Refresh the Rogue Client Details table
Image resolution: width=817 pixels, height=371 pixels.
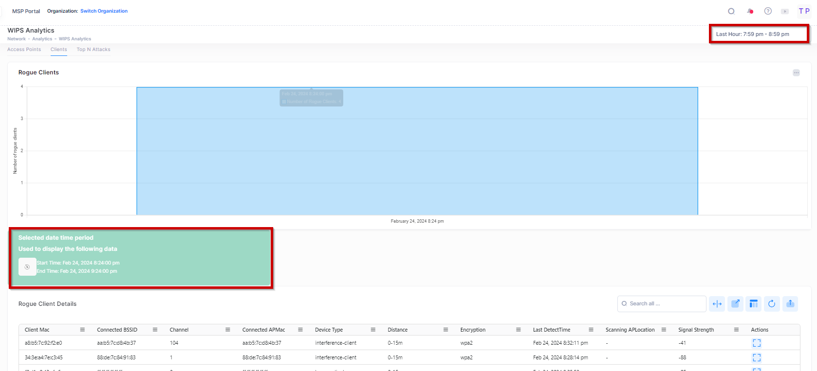tap(772, 304)
